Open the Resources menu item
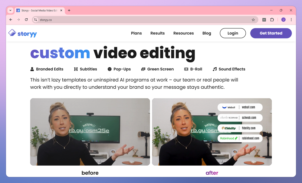The height and width of the screenshot is (183, 302). point(183,33)
